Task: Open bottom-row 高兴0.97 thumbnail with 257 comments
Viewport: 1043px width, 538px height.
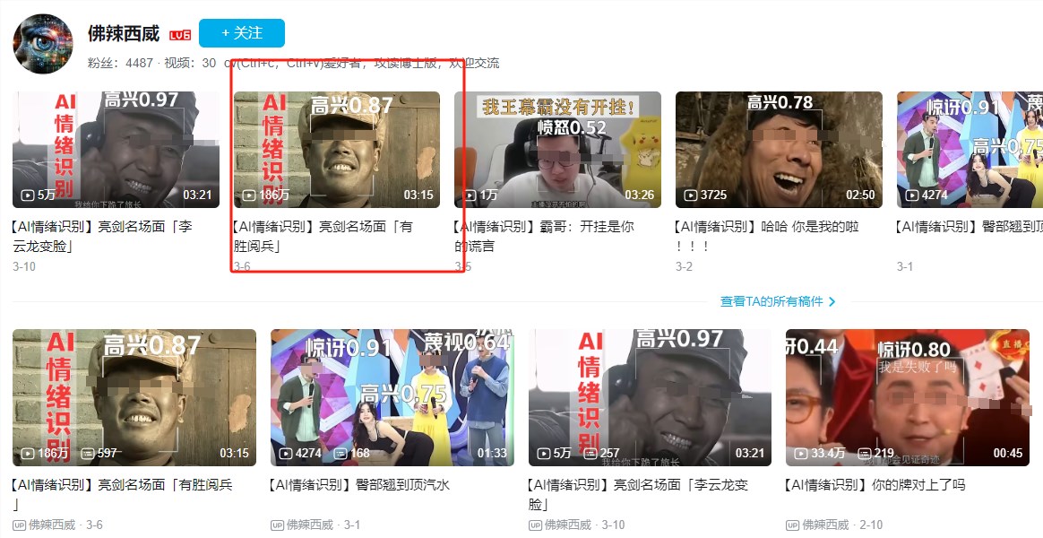Action: click(650, 397)
